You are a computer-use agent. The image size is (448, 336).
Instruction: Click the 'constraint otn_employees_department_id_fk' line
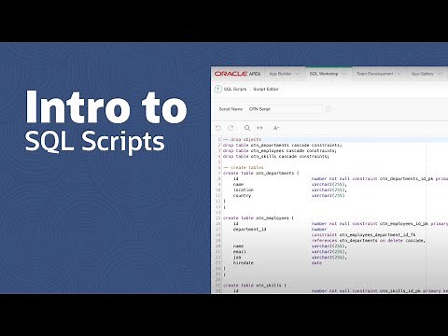363,234
